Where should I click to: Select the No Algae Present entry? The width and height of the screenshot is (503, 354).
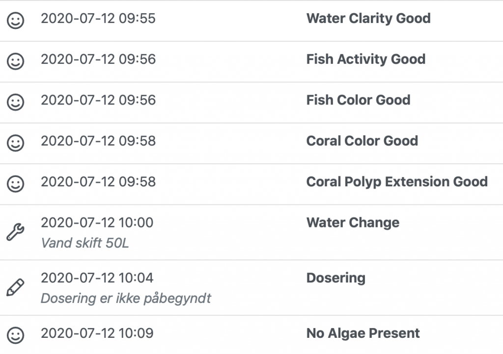point(363,333)
